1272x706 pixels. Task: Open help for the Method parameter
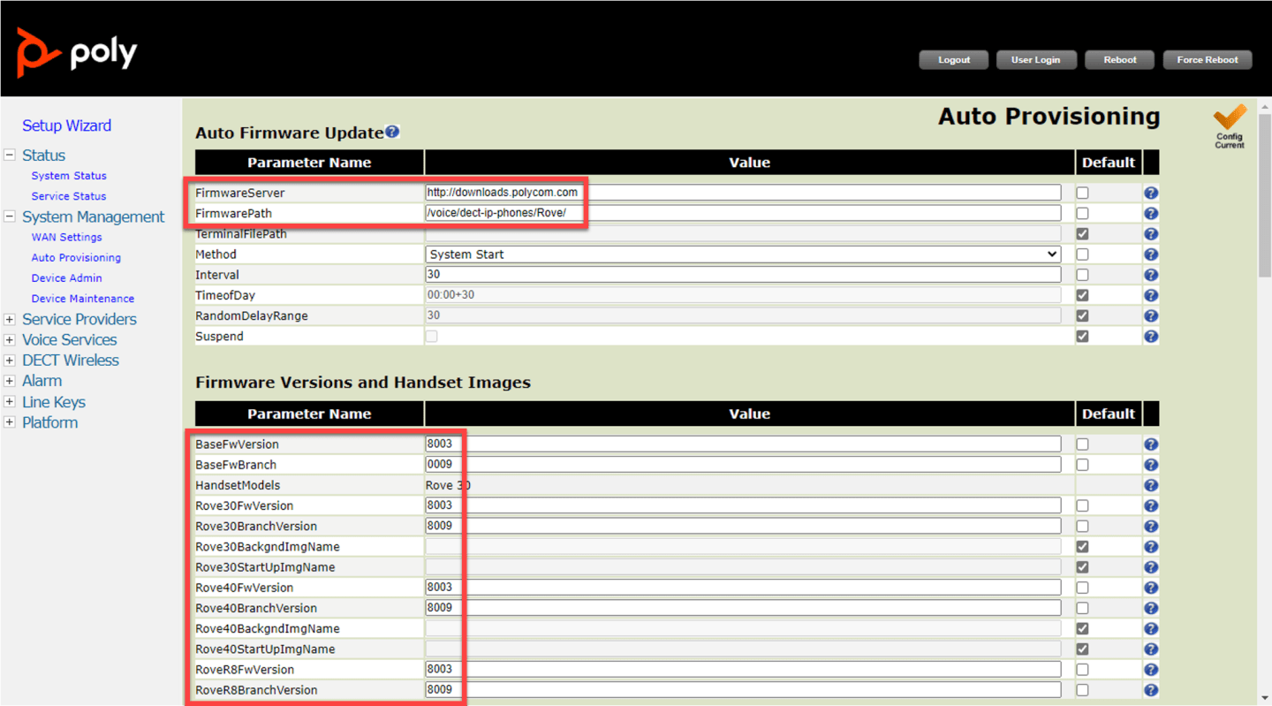(x=1150, y=254)
